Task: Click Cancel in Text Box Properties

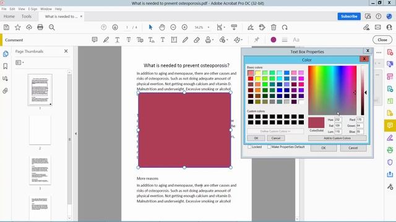Action: 353,148
